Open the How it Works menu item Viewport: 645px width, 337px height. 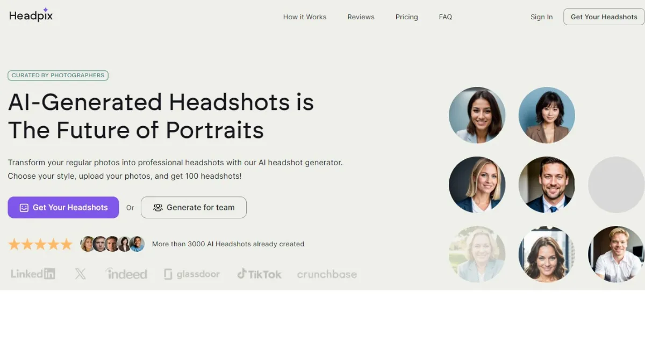click(305, 17)
